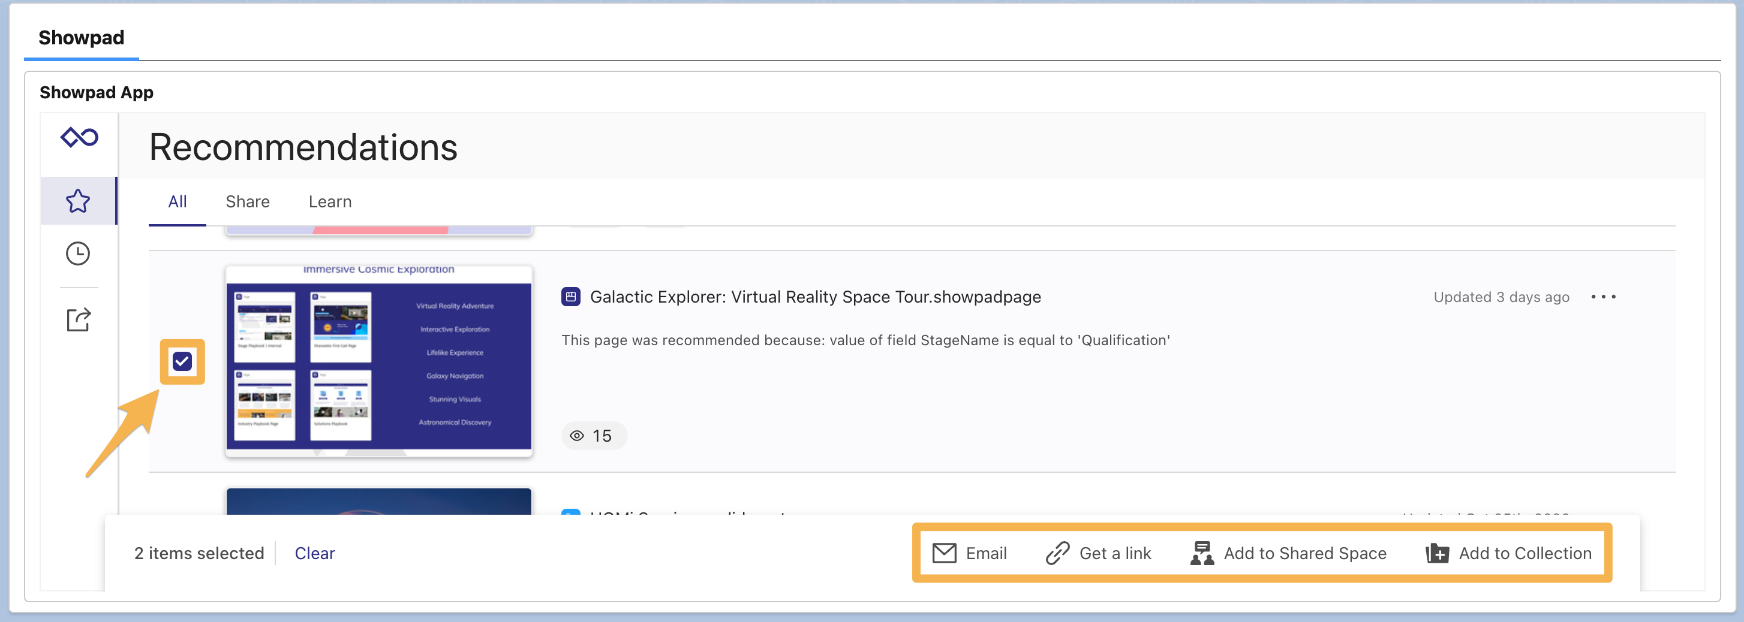This screenshot has width=1744, height=622.
Task: Click the '2 items selected' text
Action: [x=199, y=553]
